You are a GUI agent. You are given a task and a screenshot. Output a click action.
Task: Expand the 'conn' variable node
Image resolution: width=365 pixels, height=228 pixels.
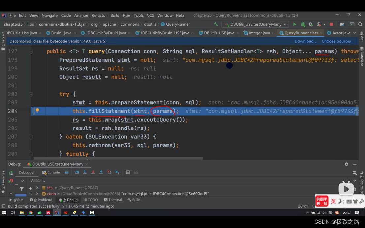point(37,194)
